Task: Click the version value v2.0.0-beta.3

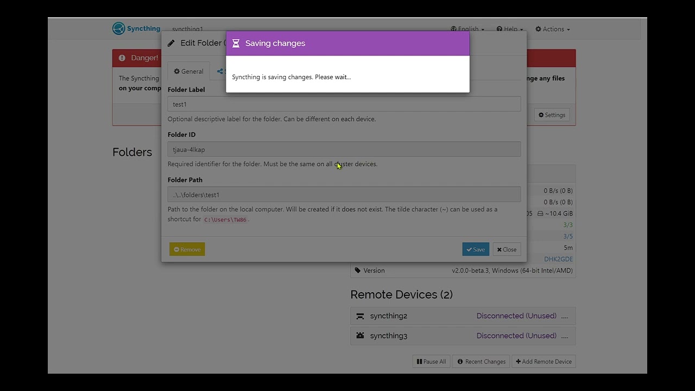Action: 512,270
